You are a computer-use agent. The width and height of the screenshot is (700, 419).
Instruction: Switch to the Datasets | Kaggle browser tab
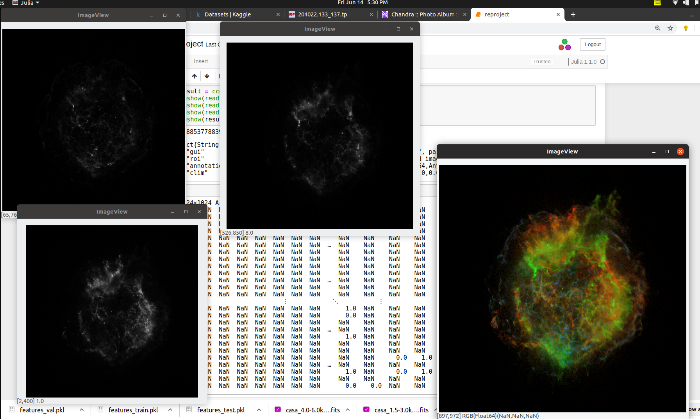click(x=227, y=14)
